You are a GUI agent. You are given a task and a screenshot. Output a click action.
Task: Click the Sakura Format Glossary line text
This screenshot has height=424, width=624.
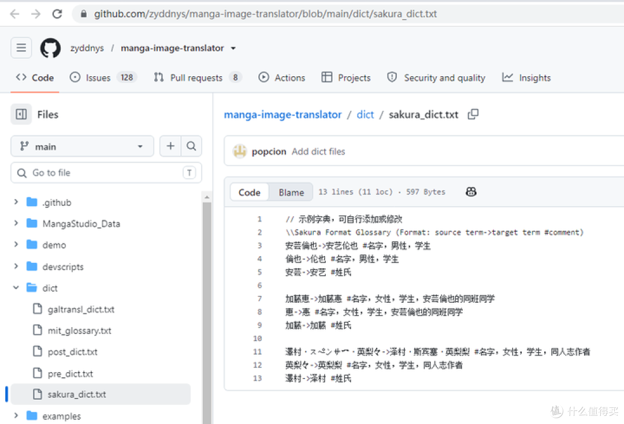[434, 232]
